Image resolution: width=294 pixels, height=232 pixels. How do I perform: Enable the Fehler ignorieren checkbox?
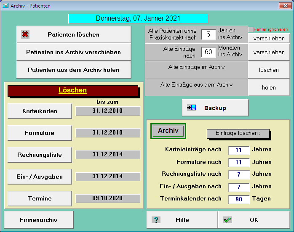[251, 30]
